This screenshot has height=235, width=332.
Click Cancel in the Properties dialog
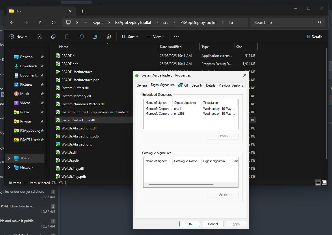[213, 224]
